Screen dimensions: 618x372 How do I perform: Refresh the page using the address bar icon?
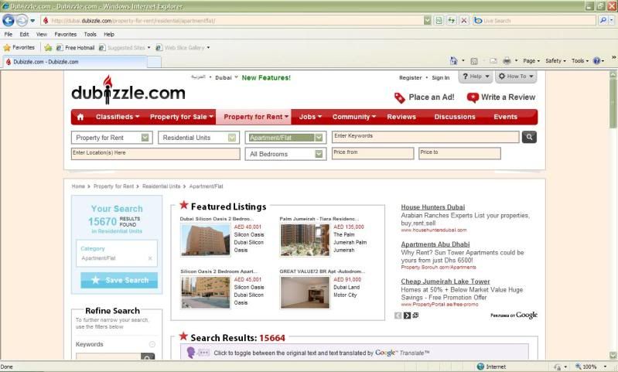pos(451,20)
